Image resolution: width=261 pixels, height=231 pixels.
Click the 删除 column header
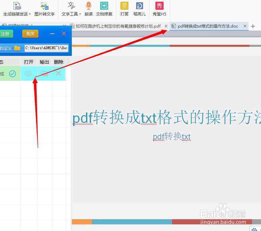coord(59,62)
